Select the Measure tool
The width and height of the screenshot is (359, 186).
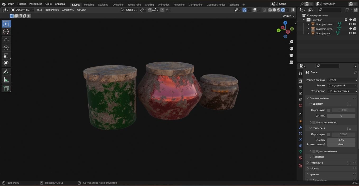coord(6,80)
